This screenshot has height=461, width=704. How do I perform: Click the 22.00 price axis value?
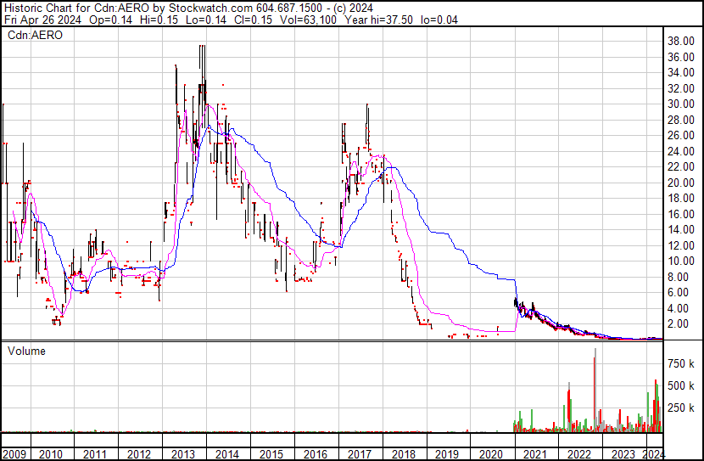pyautogui.click(x=680, y=167)
